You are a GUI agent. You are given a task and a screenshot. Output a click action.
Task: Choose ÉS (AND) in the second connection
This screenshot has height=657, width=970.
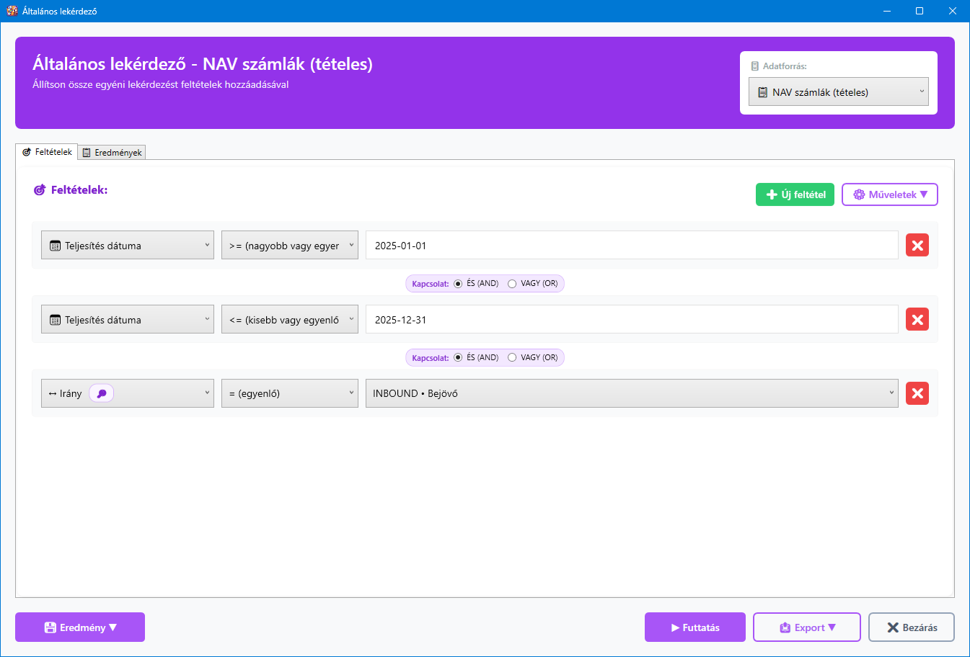click(458, 358)
